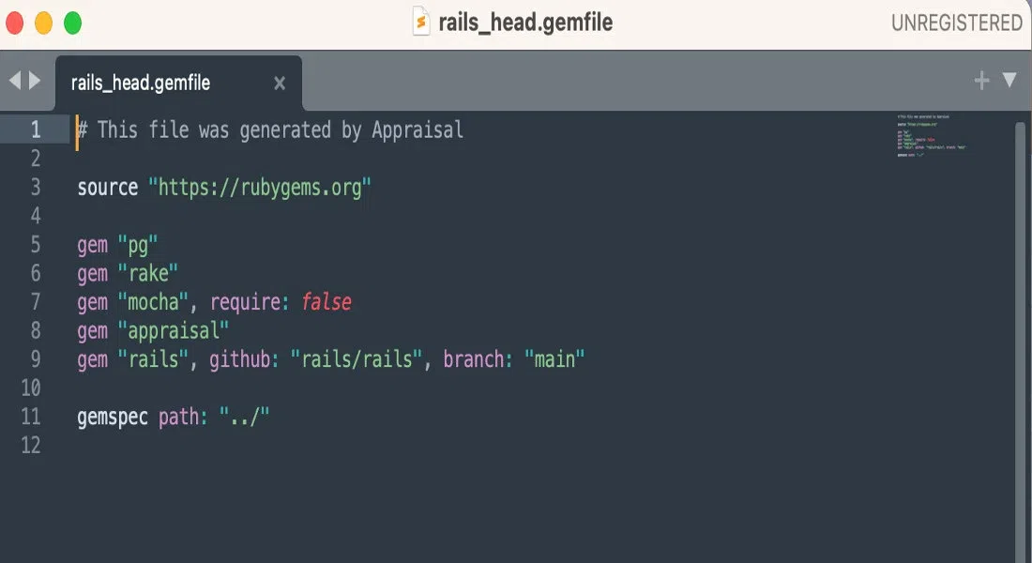Screen dimensions: 1032x563
Task: Click the "../" path string
Action: (244, 417)
